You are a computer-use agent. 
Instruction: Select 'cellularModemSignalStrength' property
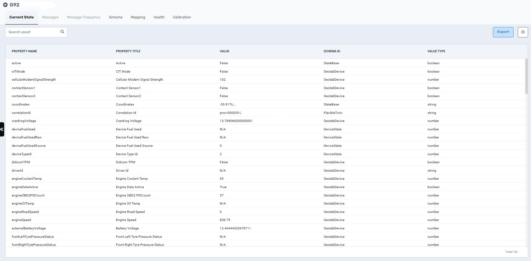click(x=34, y=80)
